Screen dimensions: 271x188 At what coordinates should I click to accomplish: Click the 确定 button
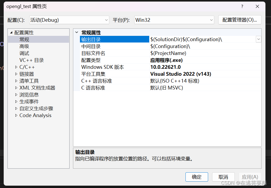click(x=197, y=177)
